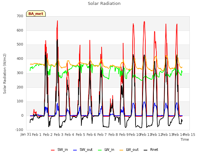Click the Jan 31 x-axis tick label
209x156 pixels.
coord(26,134)
